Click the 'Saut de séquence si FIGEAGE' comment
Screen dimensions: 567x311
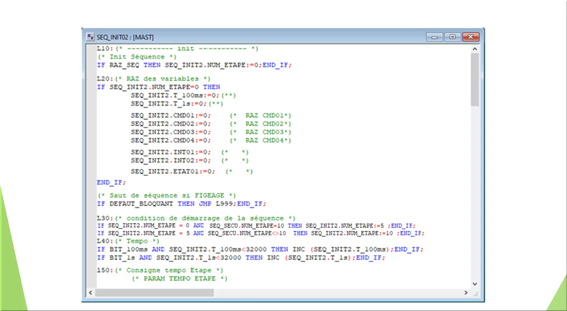pos(167,196)
